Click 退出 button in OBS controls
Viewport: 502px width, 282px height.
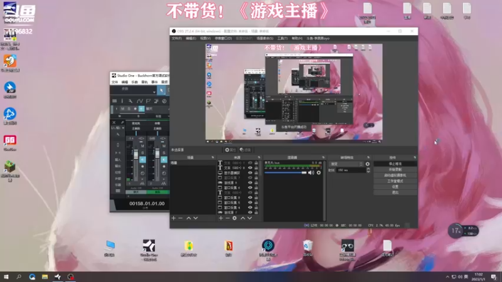click(x=395, y=192)
